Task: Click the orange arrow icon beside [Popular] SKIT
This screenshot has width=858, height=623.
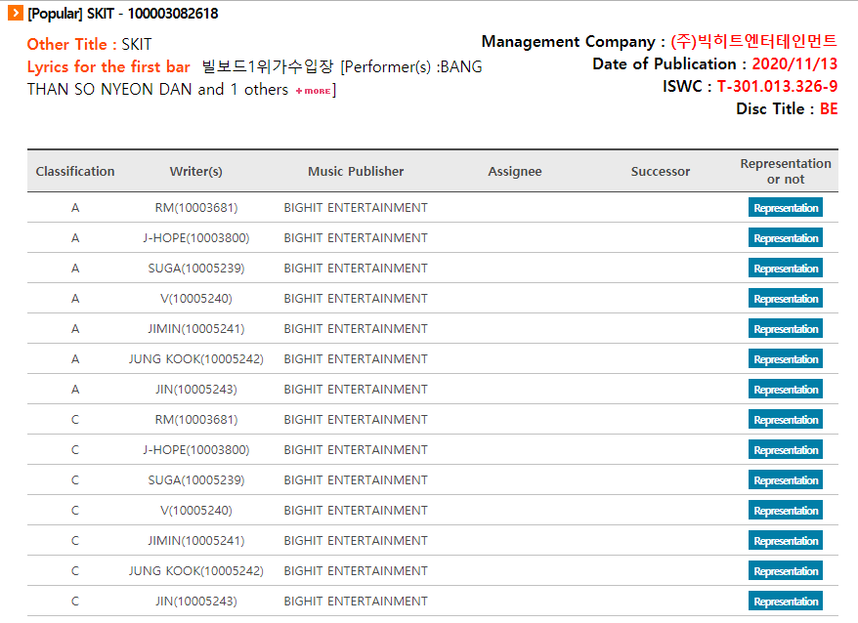Action: [16, 13]
